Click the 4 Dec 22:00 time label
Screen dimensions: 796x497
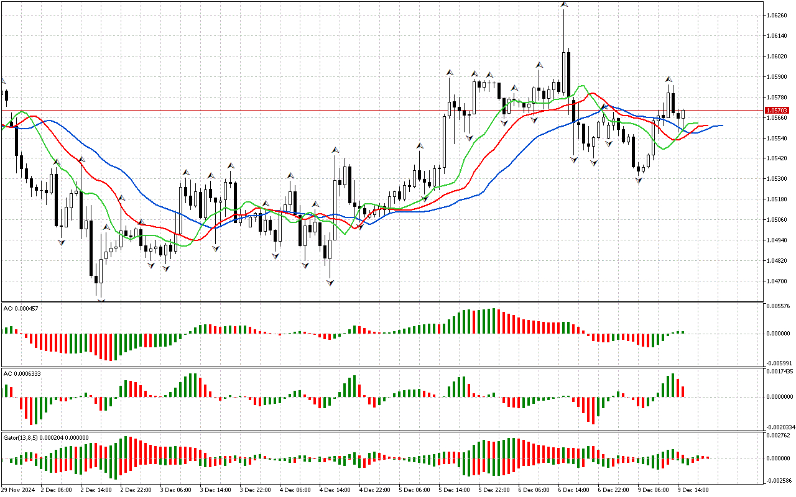click(x=375, y=490)
